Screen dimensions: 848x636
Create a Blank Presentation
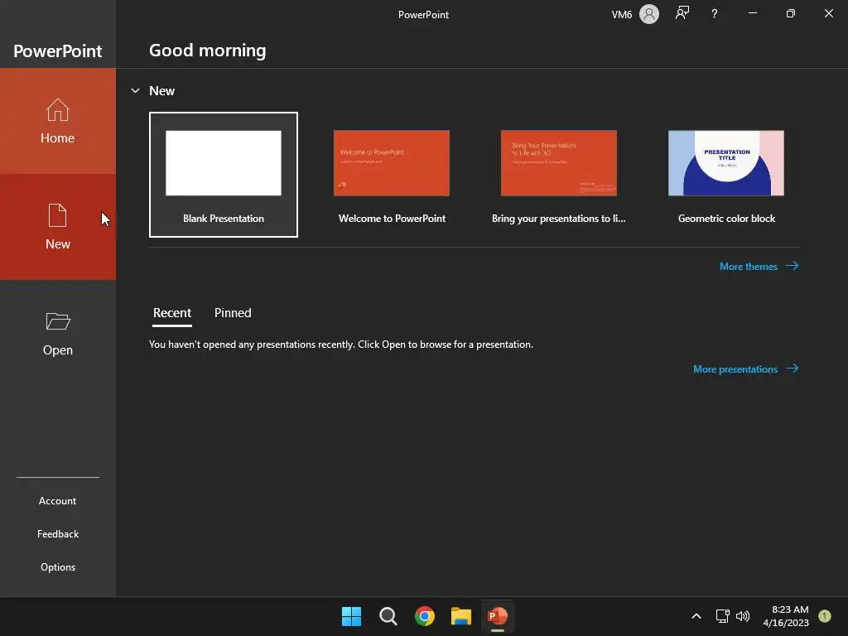tap(224, 175)
